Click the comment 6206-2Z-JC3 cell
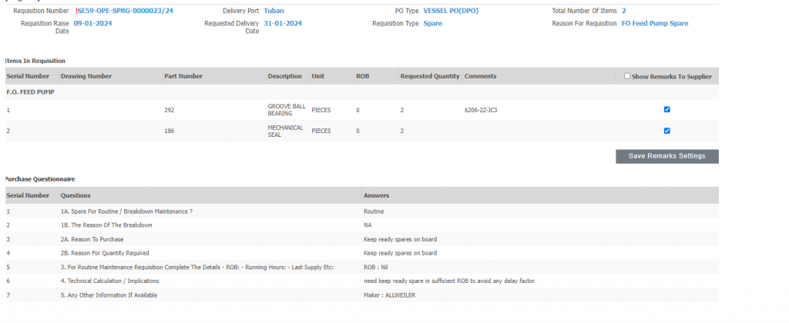The image size is (789, 323). [481, 110]
